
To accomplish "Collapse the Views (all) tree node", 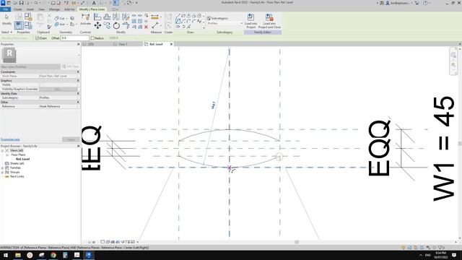I will 2,150.
